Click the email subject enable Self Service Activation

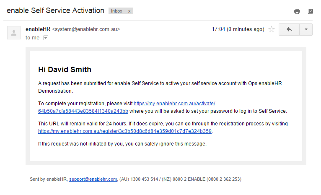55,10
